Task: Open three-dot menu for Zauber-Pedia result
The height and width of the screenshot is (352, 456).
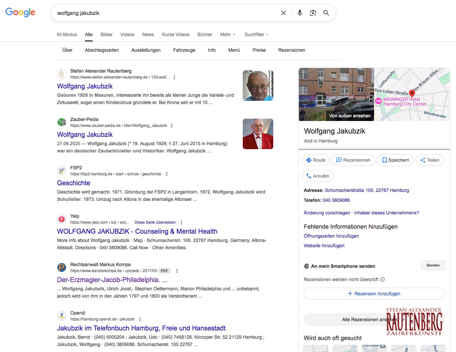Action: 172,126
